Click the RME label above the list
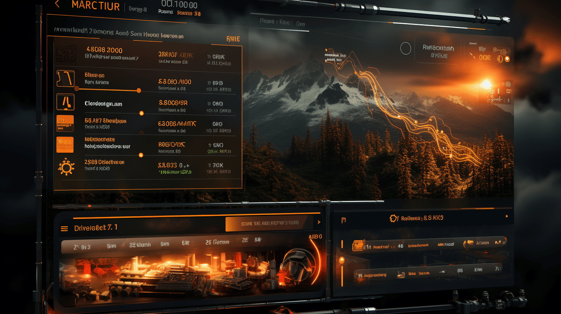The height and width of the screenshot is (314, 561). 233,39
